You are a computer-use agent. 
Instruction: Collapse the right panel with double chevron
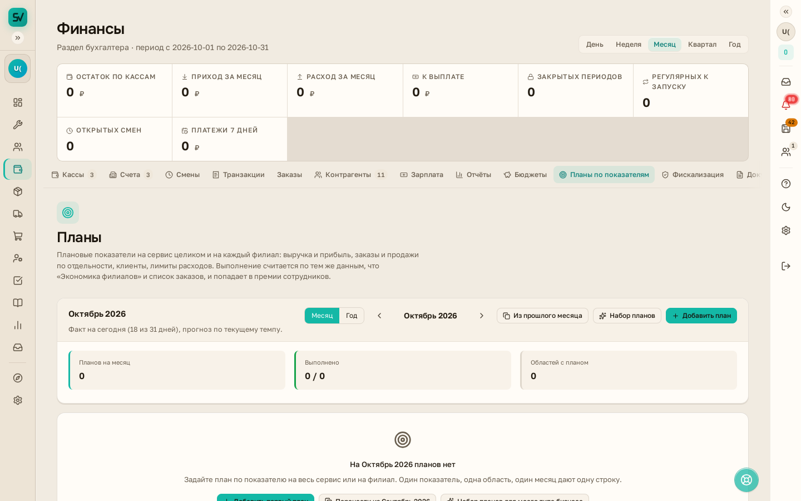786,12
